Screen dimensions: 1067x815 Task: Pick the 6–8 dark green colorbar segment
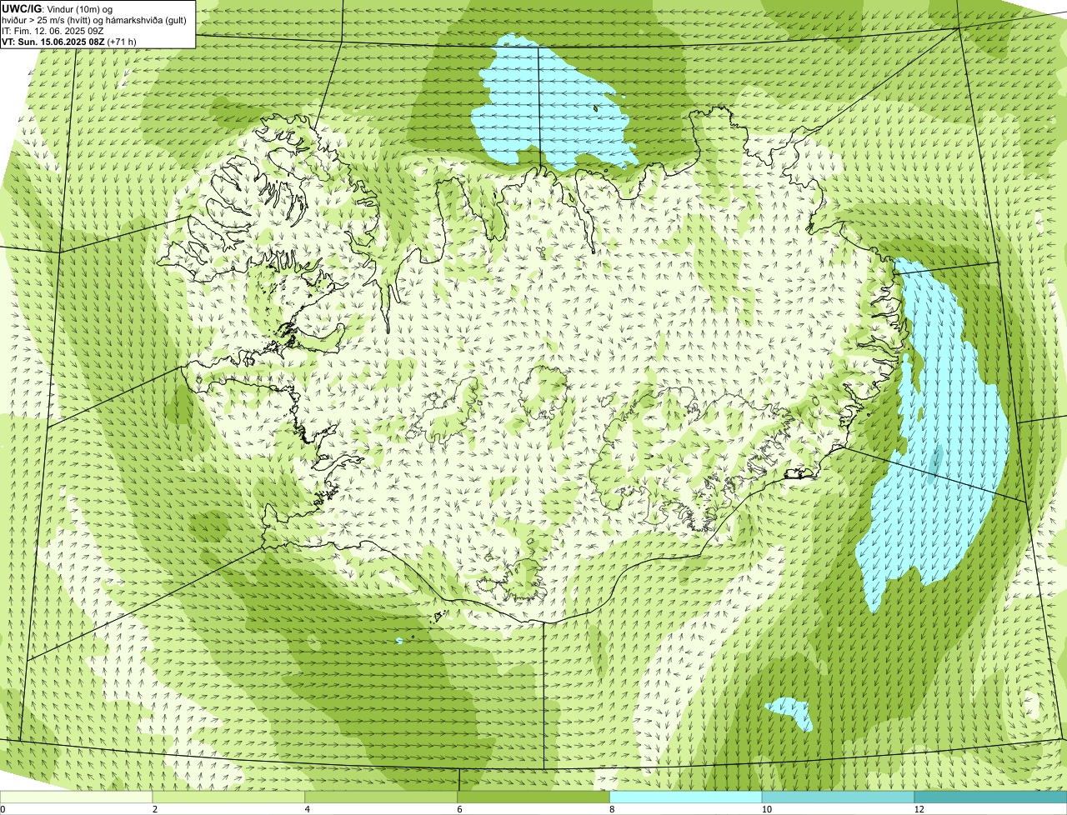tap(533, 797)
